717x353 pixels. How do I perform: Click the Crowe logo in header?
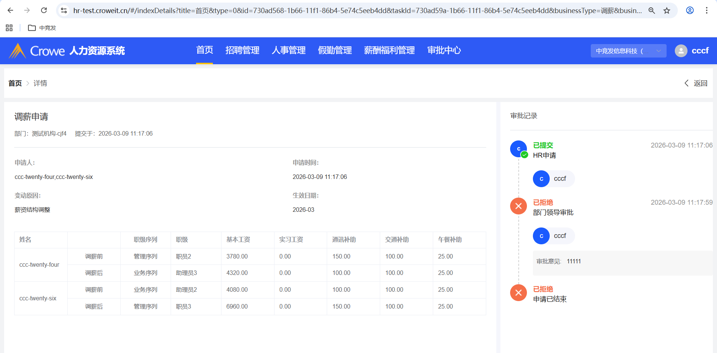point(37,51)
